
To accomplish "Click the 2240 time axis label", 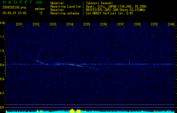I will pos(171,25).
